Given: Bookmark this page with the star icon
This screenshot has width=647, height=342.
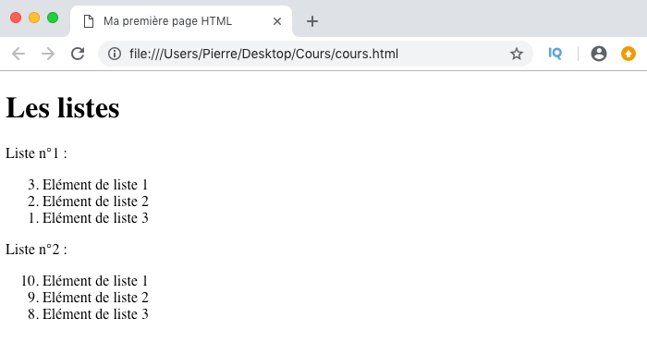Looking at the screenshot, I should point(516,54).
